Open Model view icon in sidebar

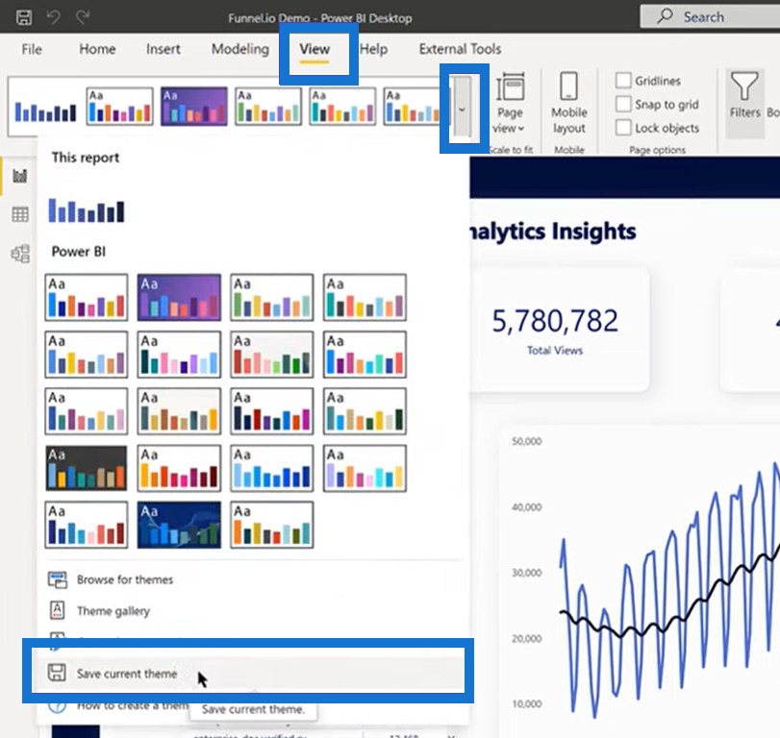pyautogui.click(x=20, y=254)
